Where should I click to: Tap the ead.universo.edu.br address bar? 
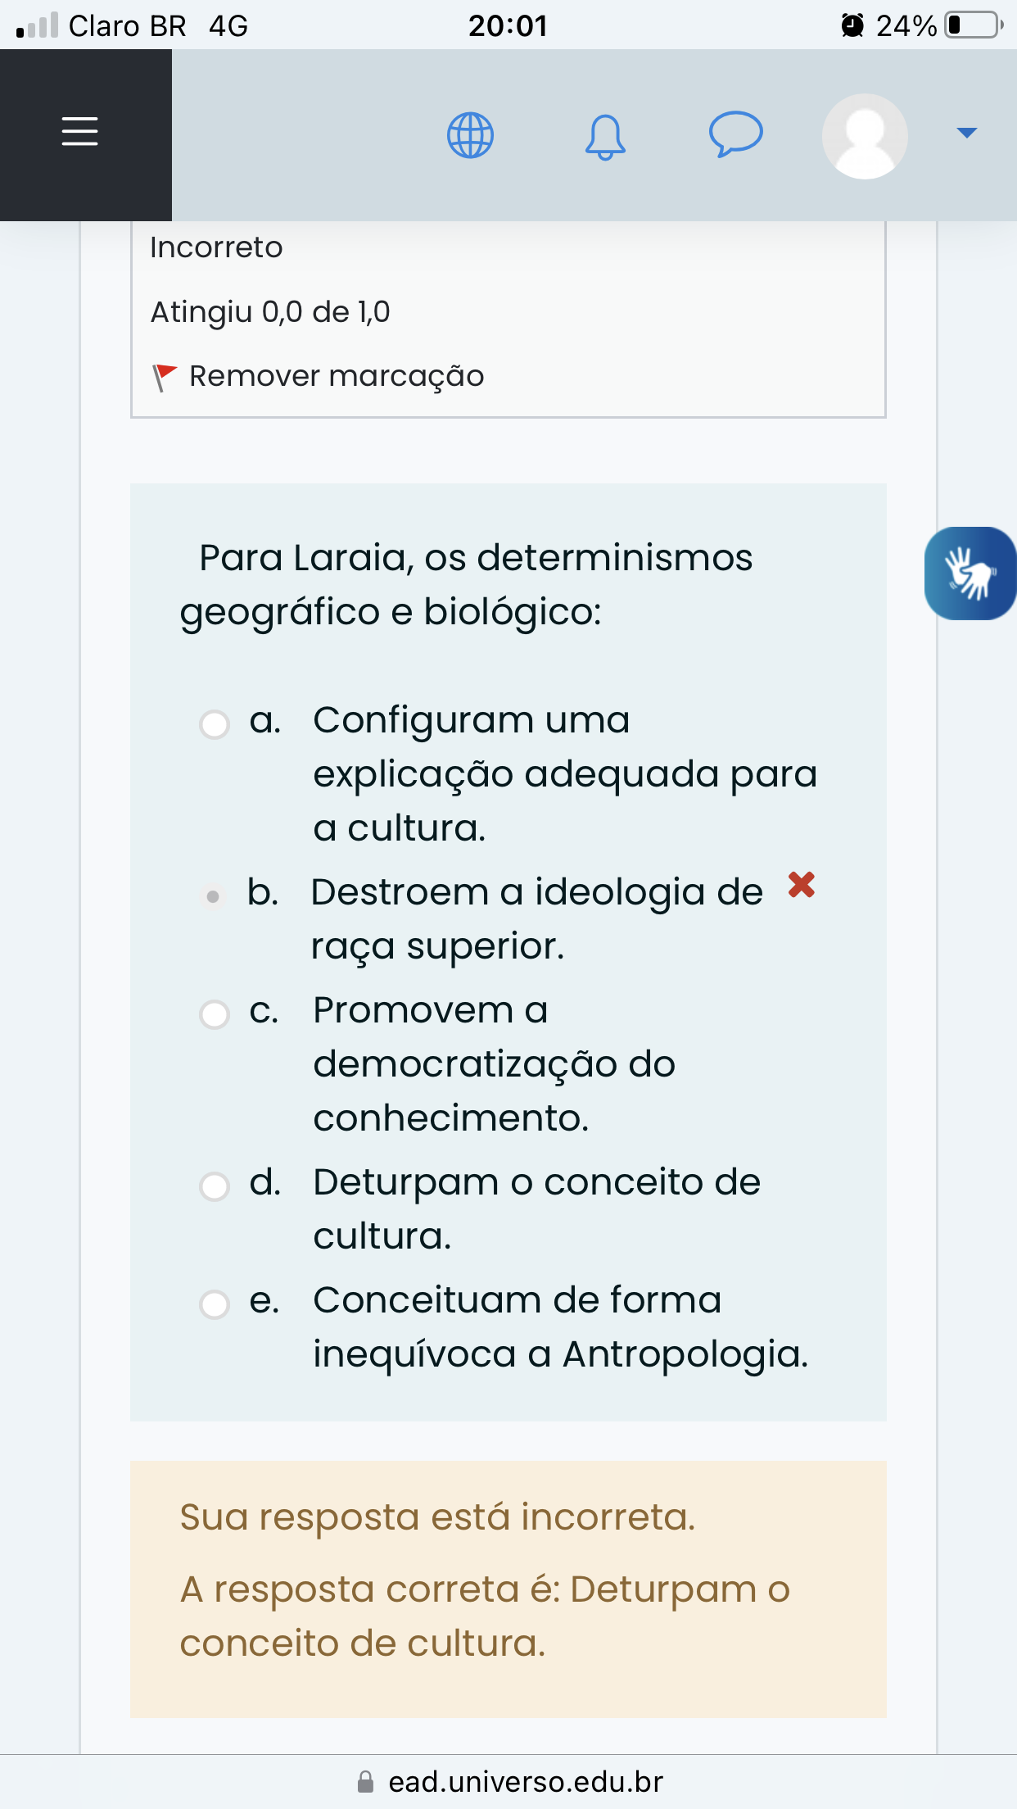526,1782
